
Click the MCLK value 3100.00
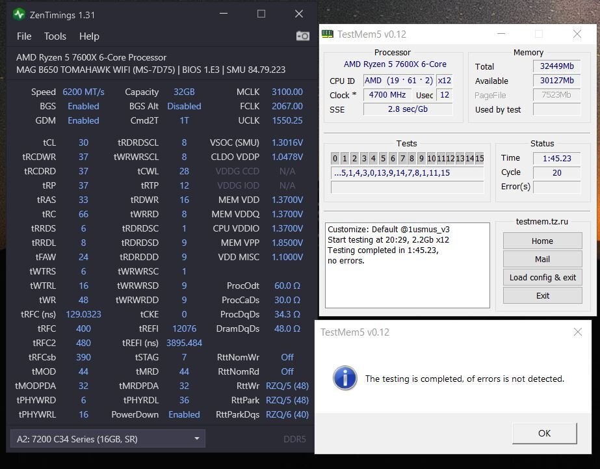click(x=287, y=92)
